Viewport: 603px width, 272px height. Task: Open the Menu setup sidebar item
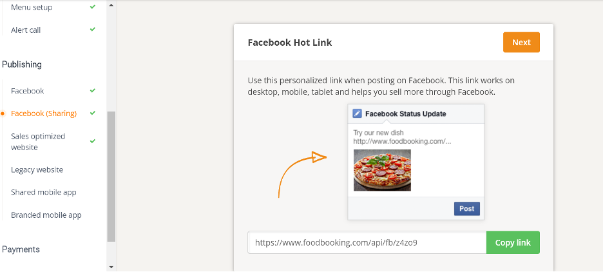(32, 7)
